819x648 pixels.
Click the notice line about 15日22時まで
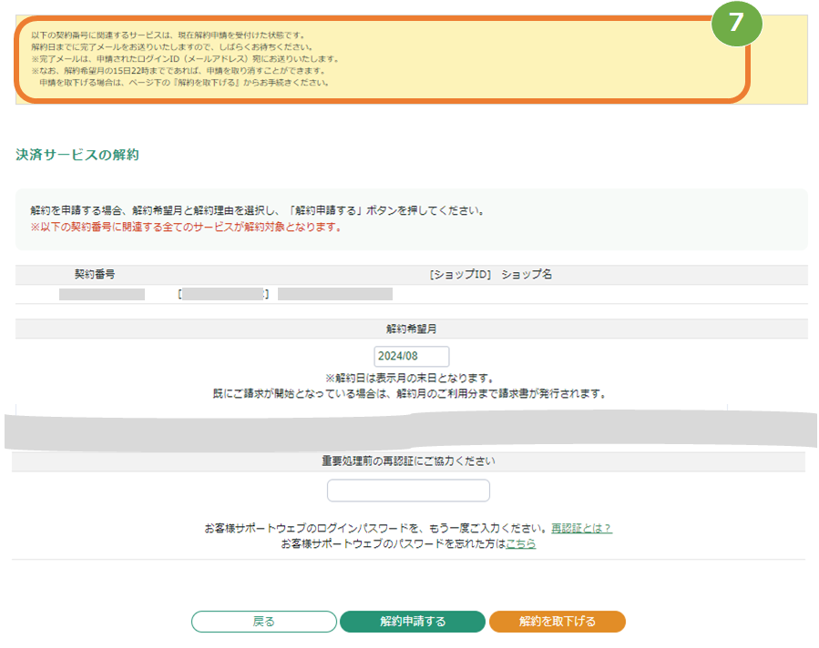pos(179,71)
